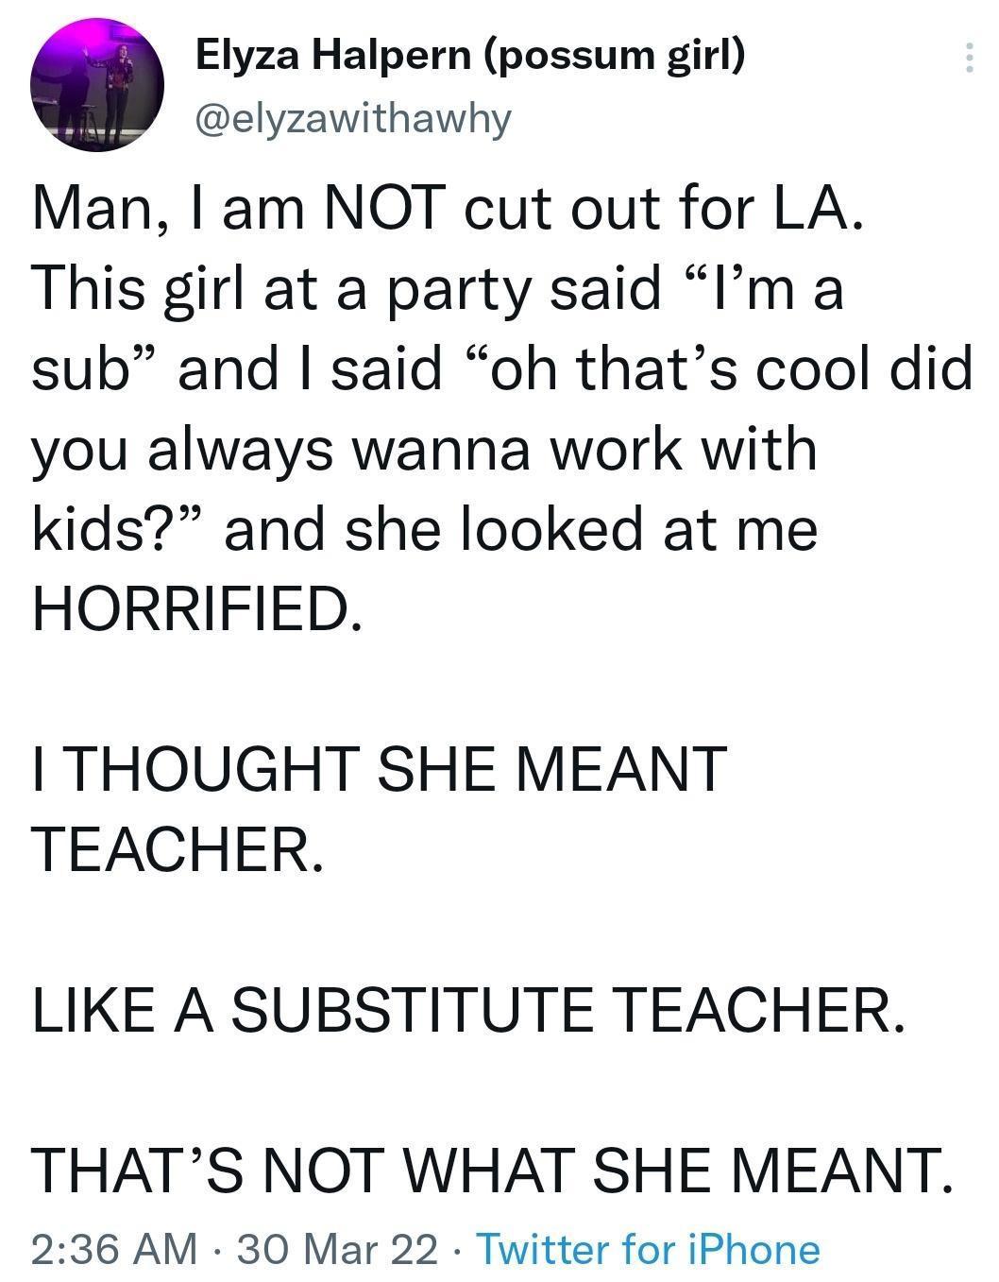
Task: Click the @elyzawithawhy handle
Action: pyautogui.click(x=353, y=118)
